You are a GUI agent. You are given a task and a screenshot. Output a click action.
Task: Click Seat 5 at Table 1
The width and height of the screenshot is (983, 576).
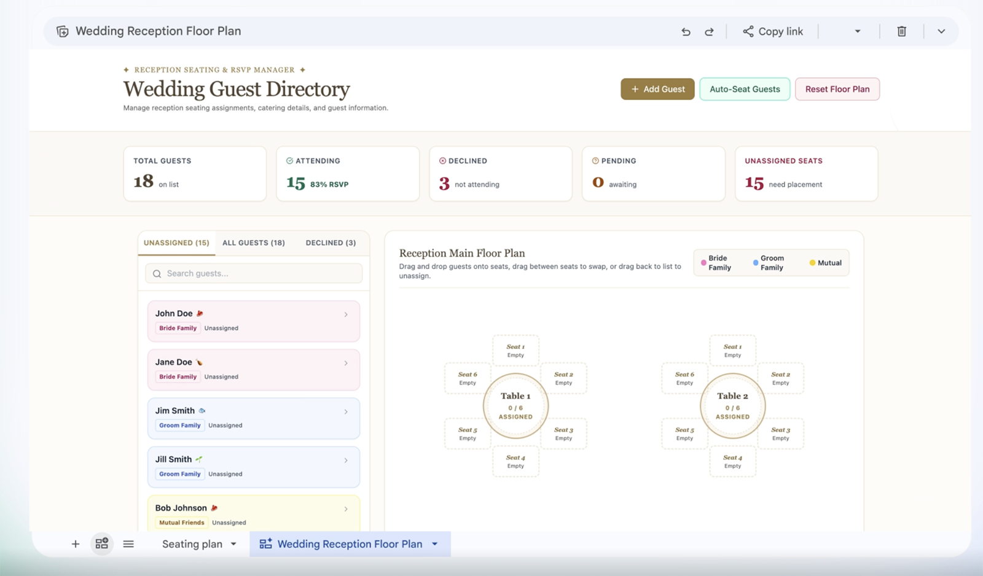pos(468,434)
